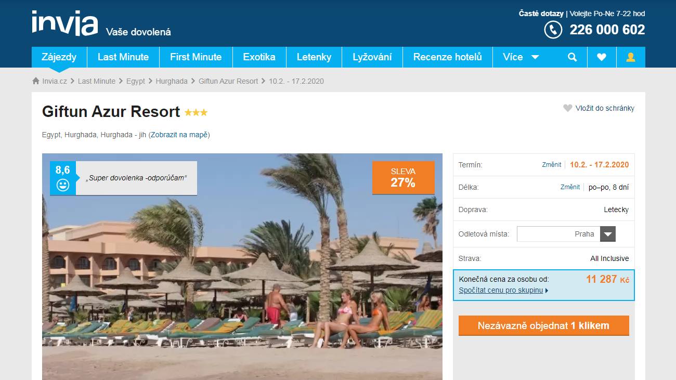This screenshot has width=676, height=380.
Task: Click the Hurghada breadcrumb link
Action: click(x=172, y=81)
